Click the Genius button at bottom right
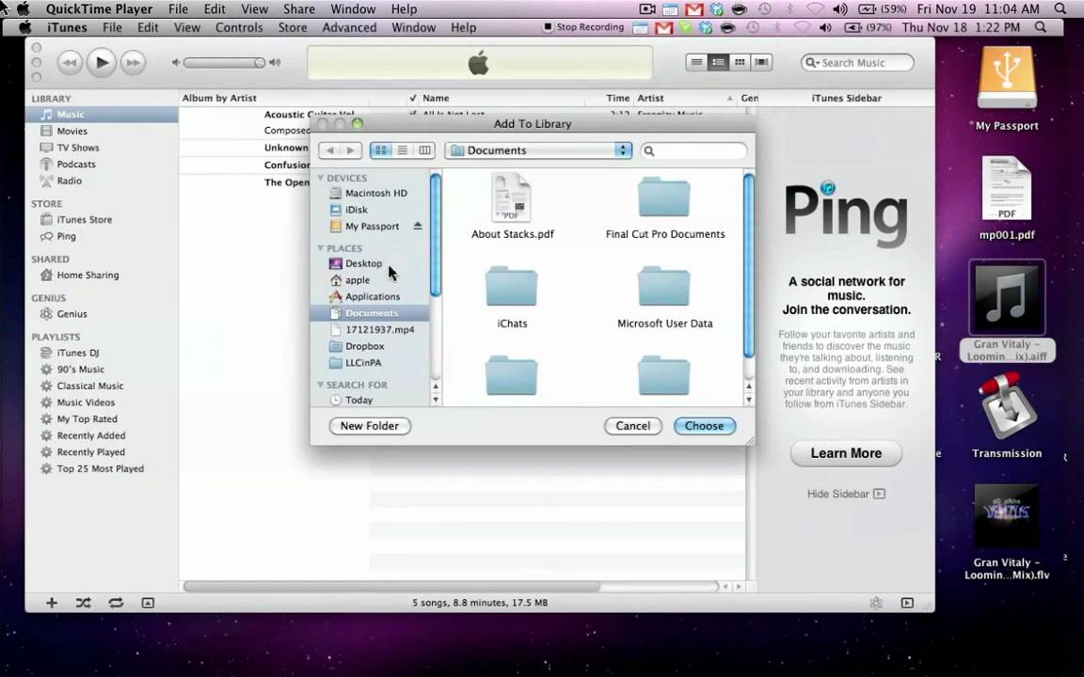The width and height of the screenshot is (1084, 677). pyautogui.click(x=876, y=603)
